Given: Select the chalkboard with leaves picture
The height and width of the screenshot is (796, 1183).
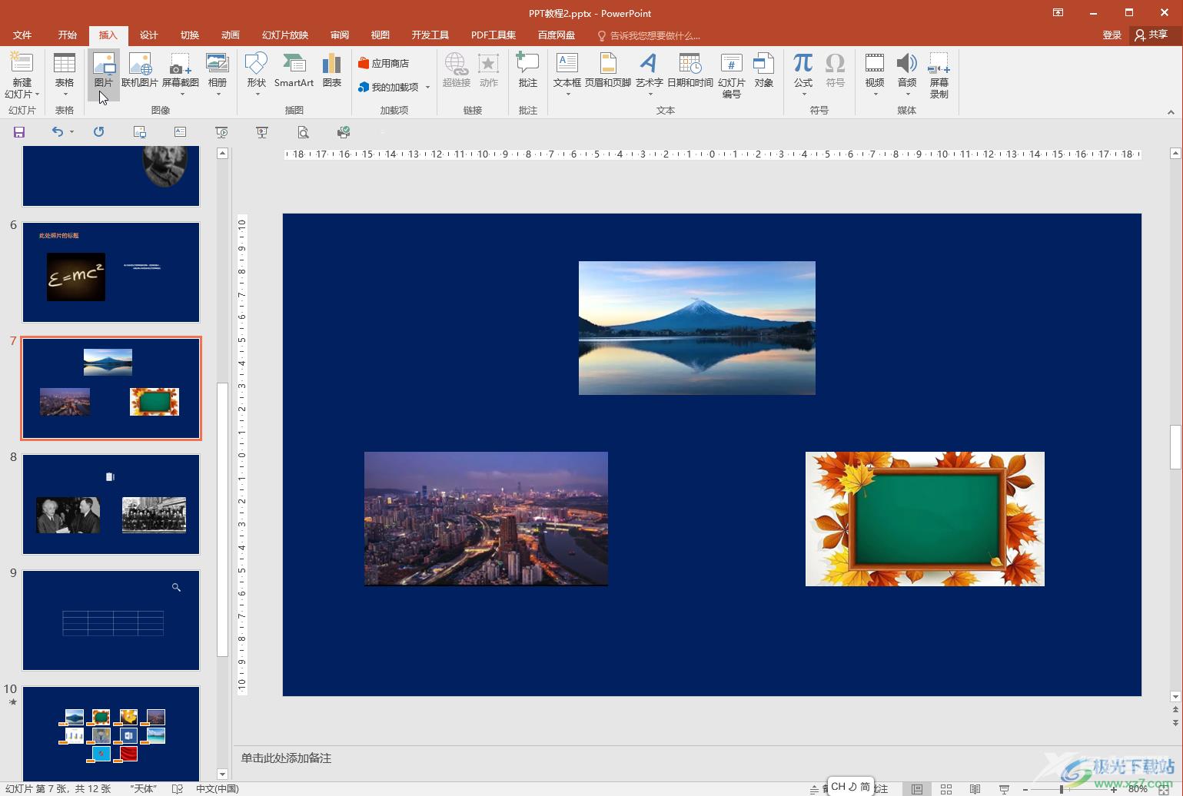Looking at the screenshot, I should click(925, 519).
